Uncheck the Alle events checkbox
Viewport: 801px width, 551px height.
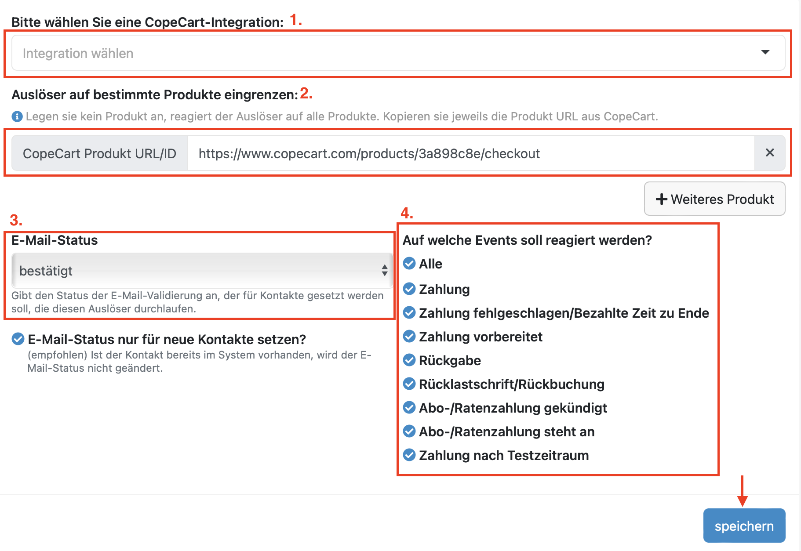coord(409,264)
